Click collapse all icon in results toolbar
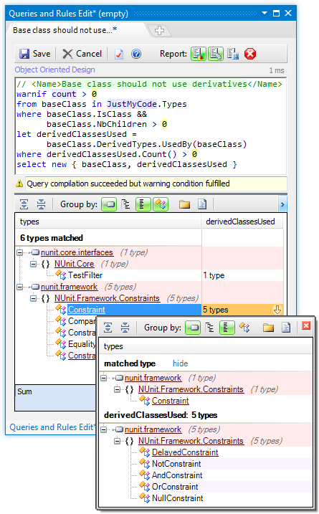The width and height of the screenshot is (319, 514). point(41,204)
